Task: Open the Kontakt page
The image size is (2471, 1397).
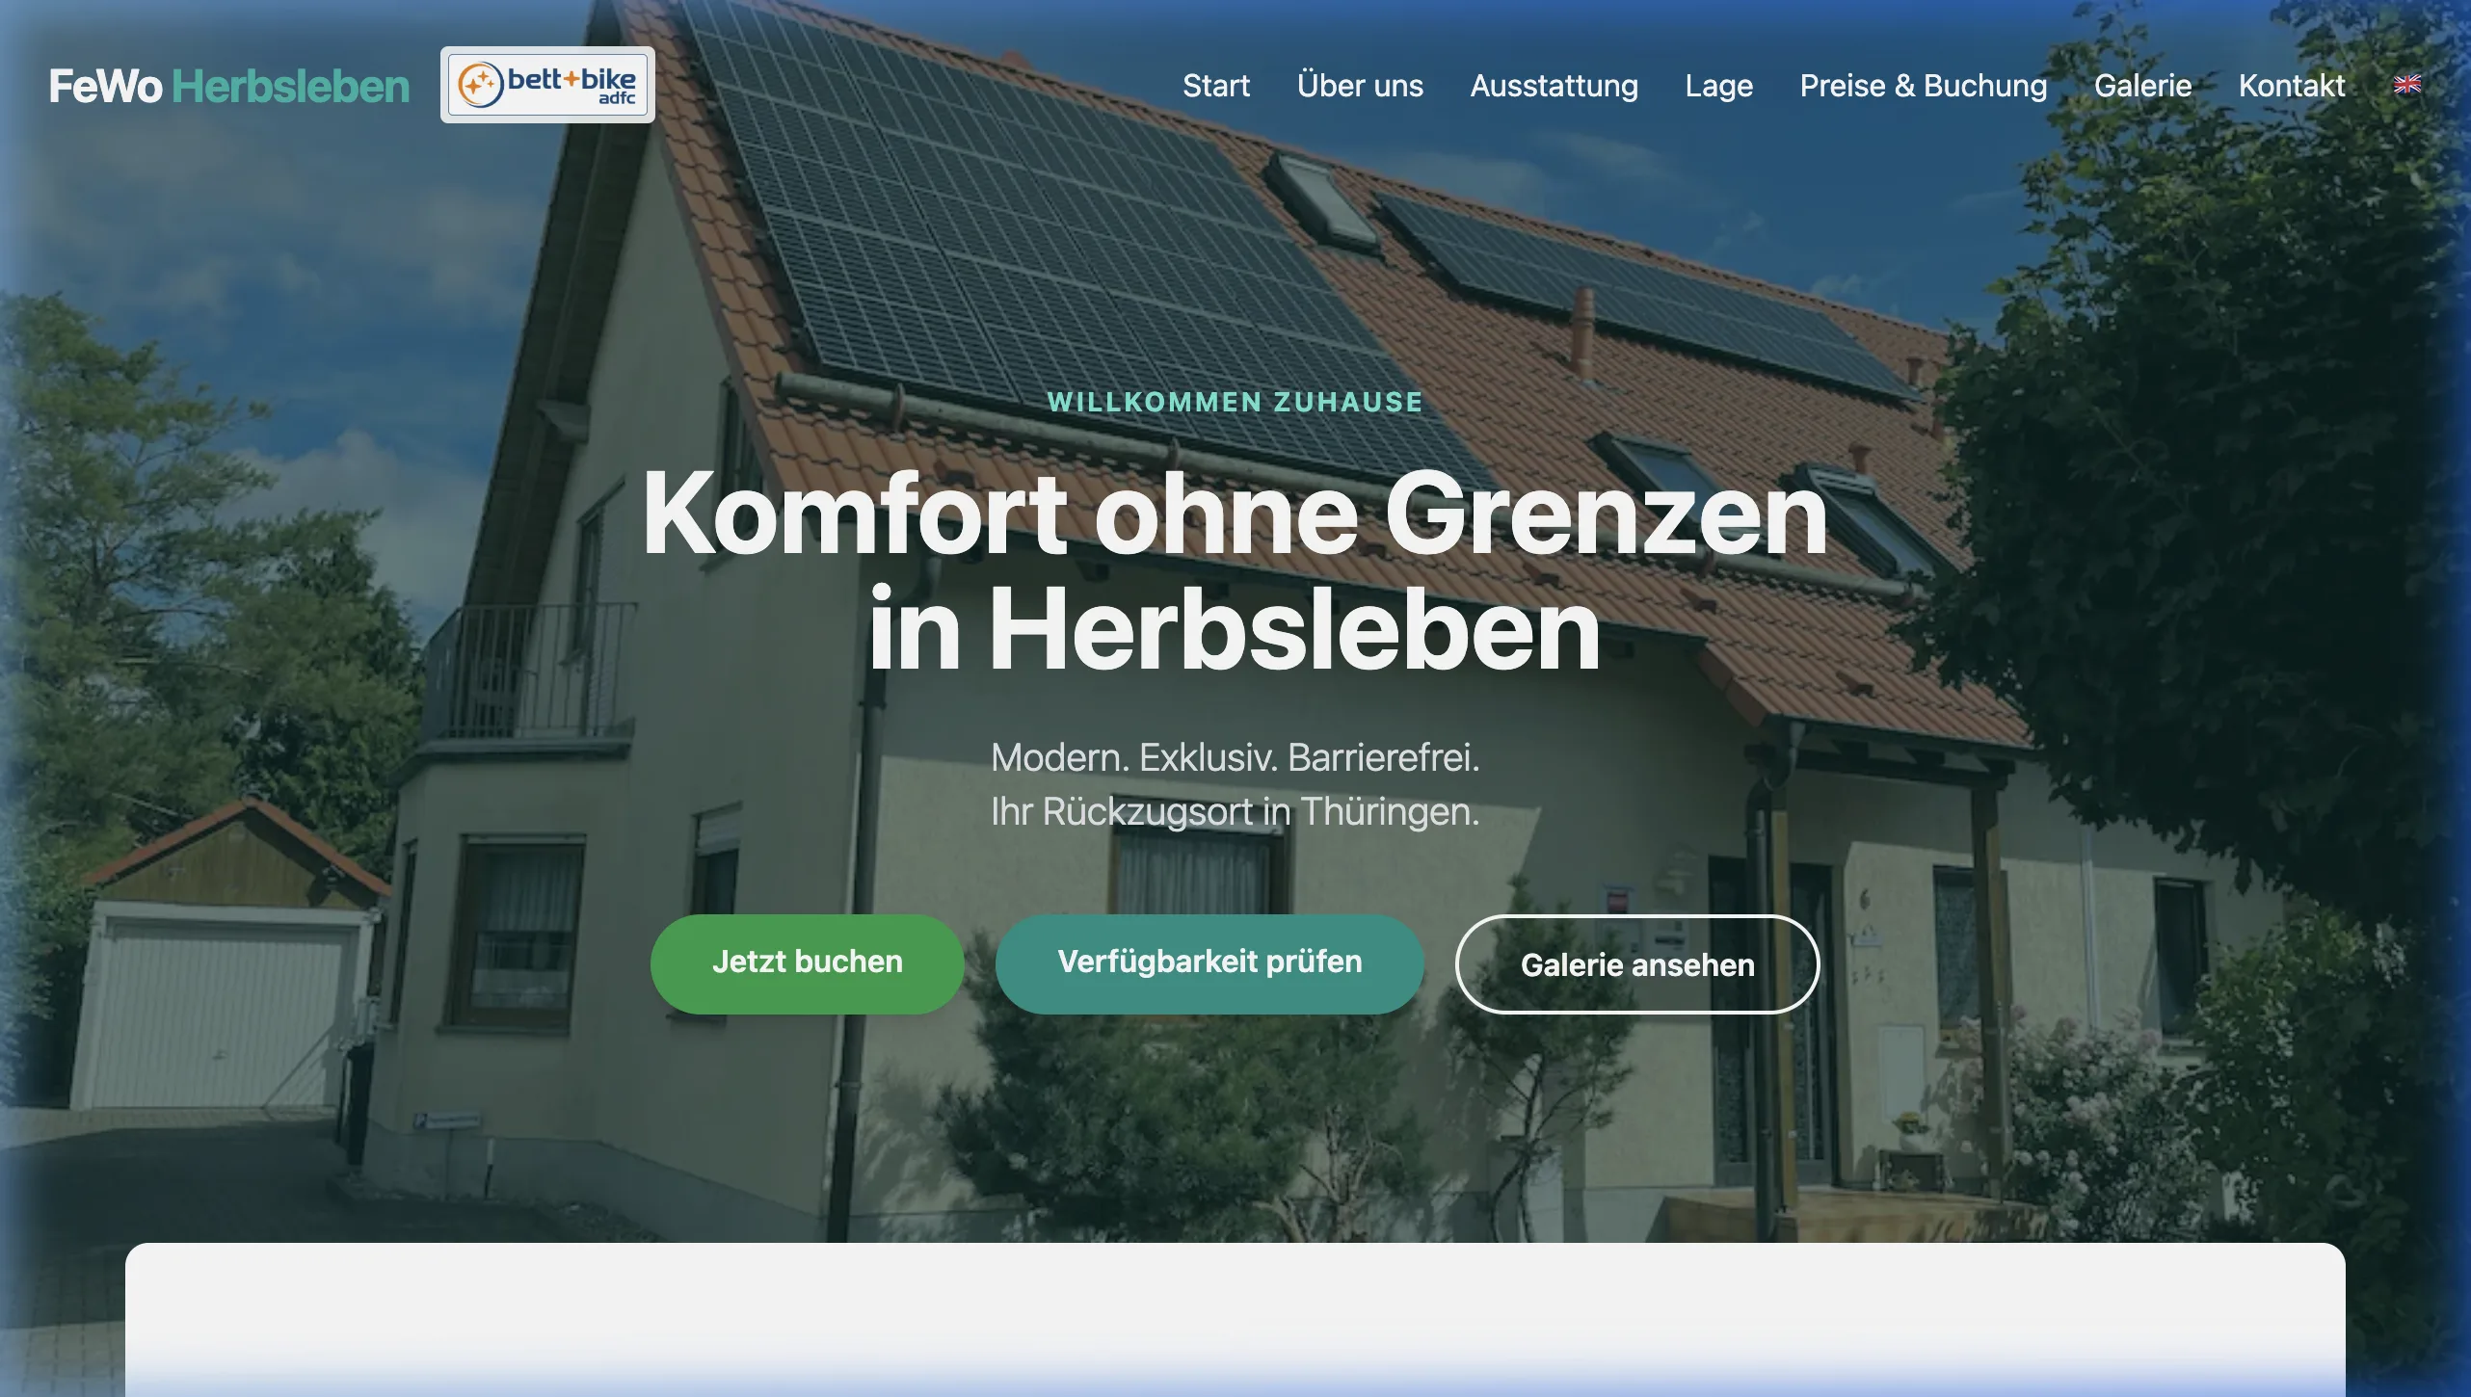Action: (2292, 86)
